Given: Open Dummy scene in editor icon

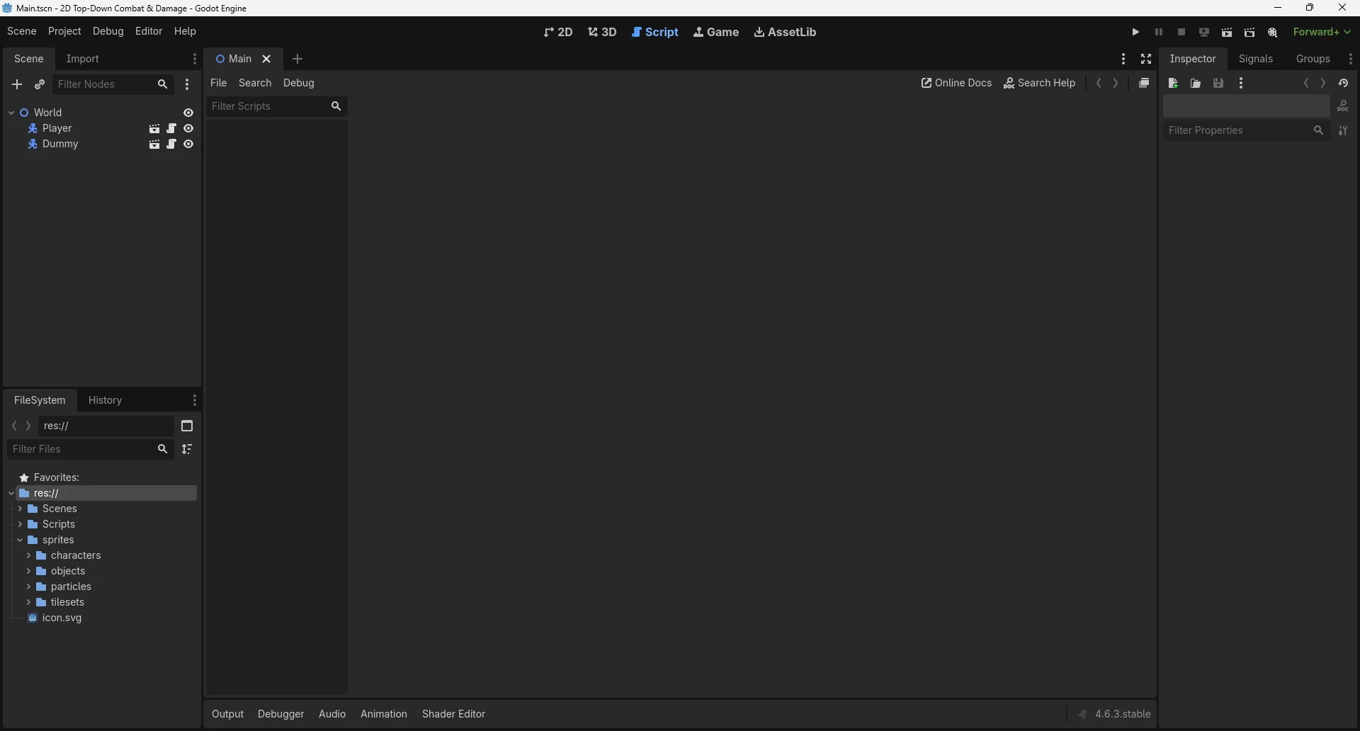Looking at the screenshot, I should [x=154, y=144].
